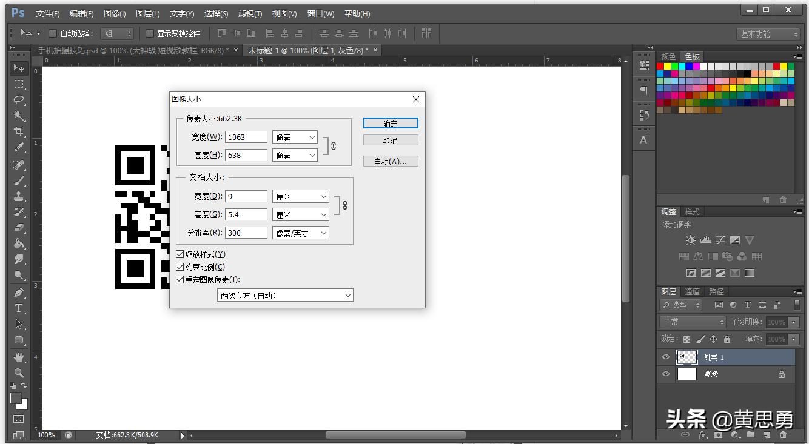
Task: Select the Lasso tool in the toolbox
Action: [x=19, y=100]
